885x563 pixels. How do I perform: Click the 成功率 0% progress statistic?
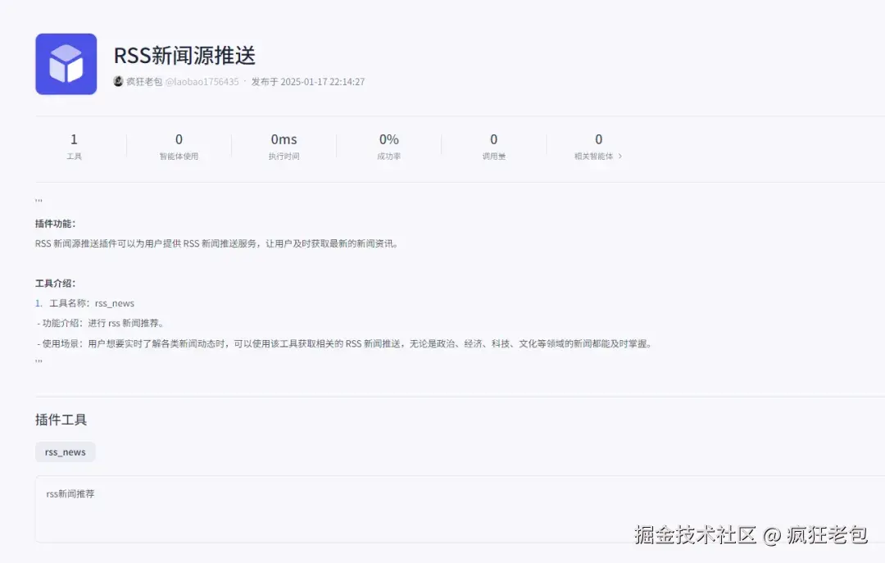click(x=388, y=146)
